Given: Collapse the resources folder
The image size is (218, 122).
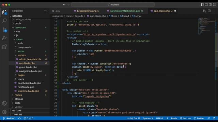Looking at the screenshot, I should tap(29, 27).
